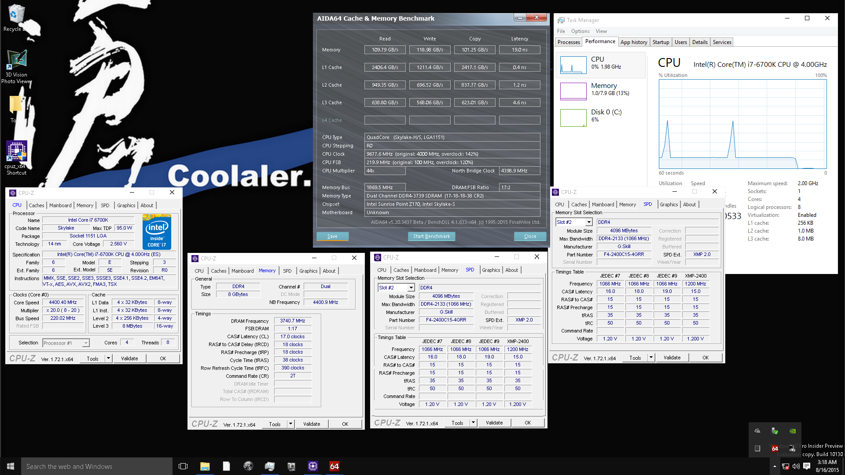Viewport: 845px width, 475px height.
Task: Click Save button in AIDA64 benchmark
Action: coord(332,236)
